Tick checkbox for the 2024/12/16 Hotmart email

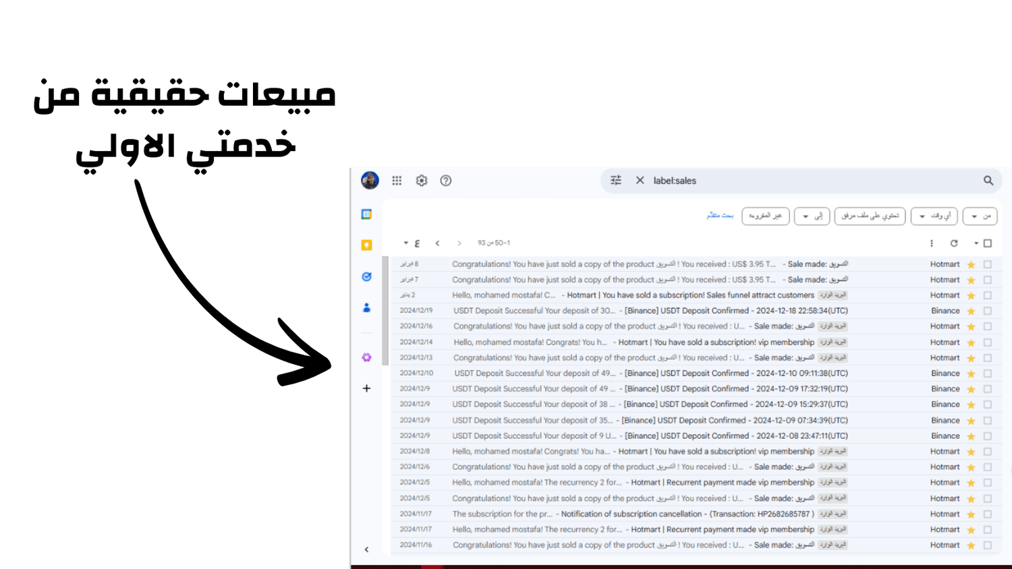(988, 326)
